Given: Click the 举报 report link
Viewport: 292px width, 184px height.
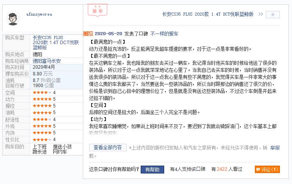Looking at the screenshot, I should click(x=275, y=148).
